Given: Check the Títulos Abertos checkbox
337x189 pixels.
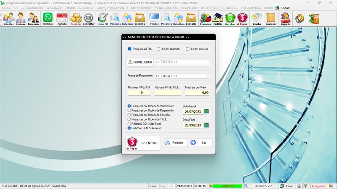Looking at the screenshot, I should pyautogui.click(x=187, y=49).
